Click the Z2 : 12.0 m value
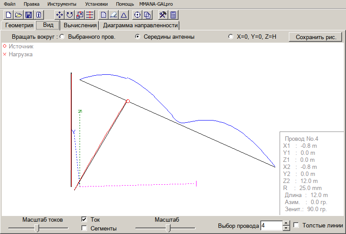Screen dimensions: 346x234 click(301, 181)
